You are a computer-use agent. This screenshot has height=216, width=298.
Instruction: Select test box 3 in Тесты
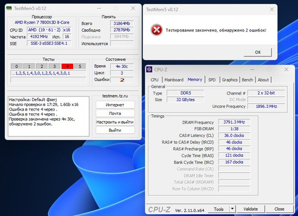[x=54, y=66]
